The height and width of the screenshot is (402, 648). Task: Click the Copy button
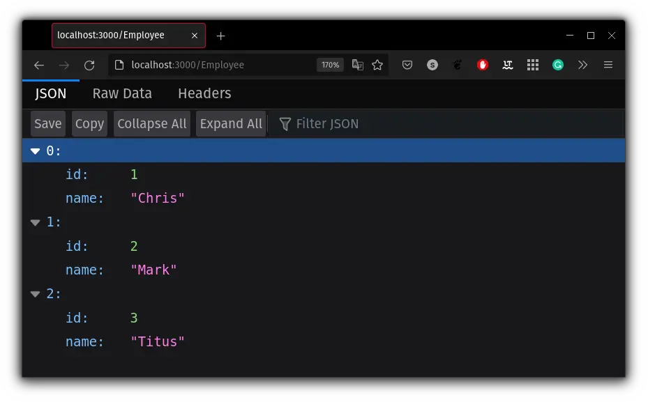pyautogui.click(x=89, y=124)
